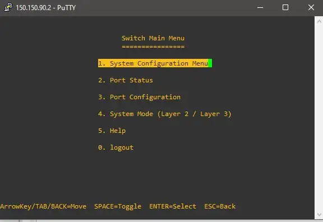Choose the logout option
This screenshot has width=323, height=222.
(116, 147)
